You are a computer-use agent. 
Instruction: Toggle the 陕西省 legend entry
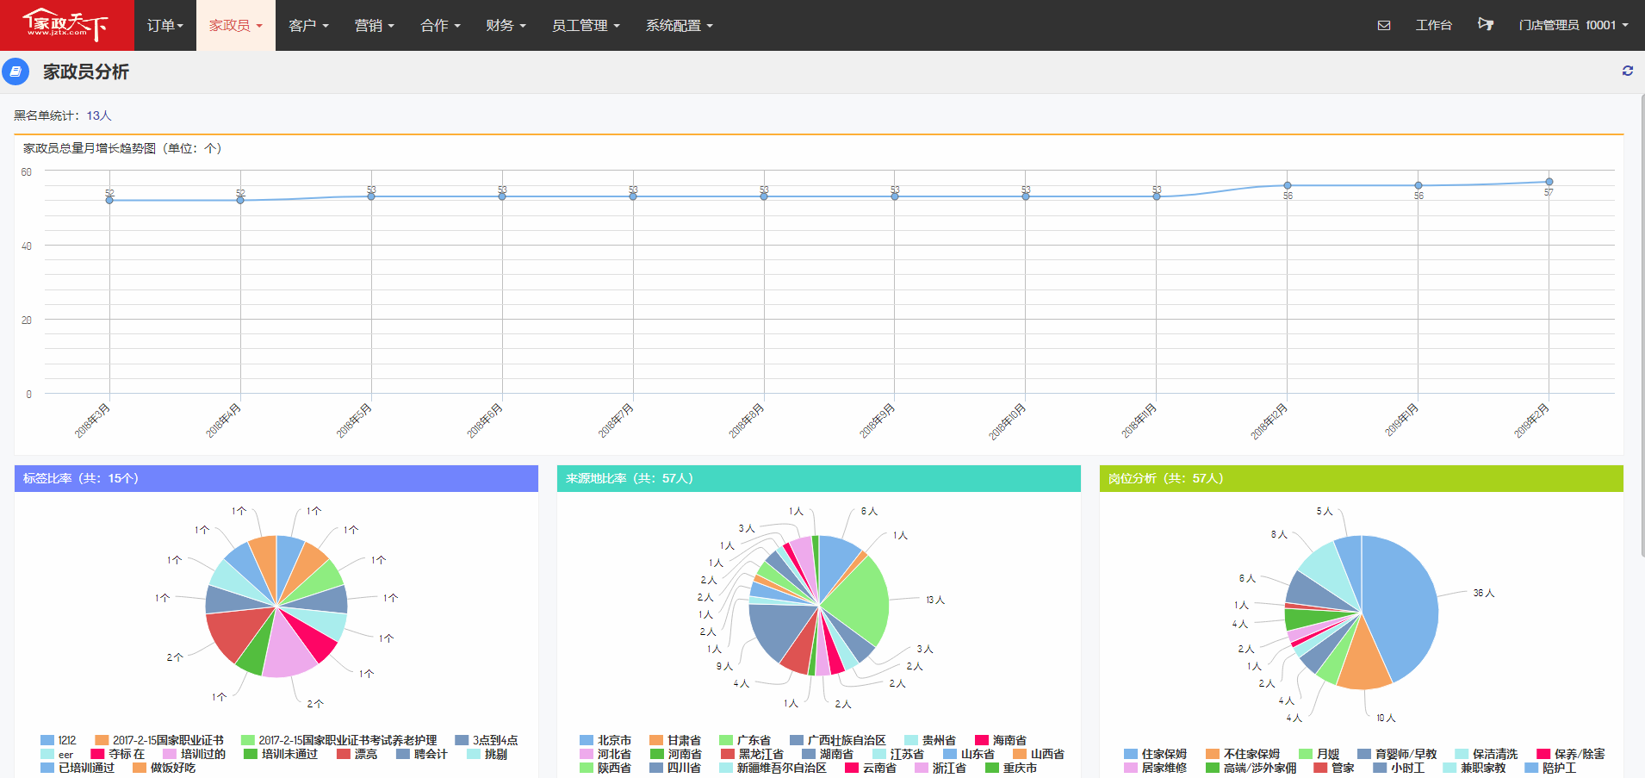605,768
